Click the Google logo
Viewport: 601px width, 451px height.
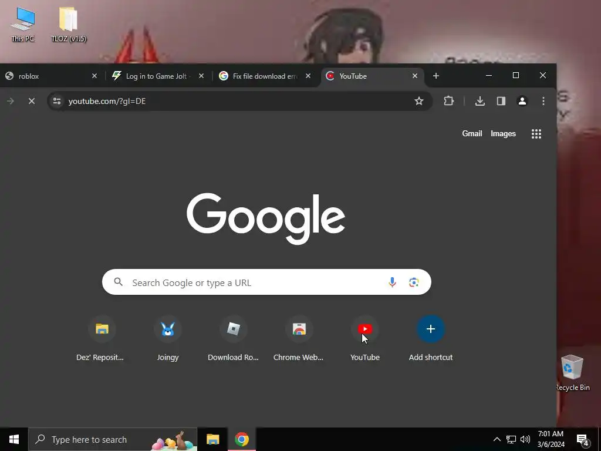[266, 218]
